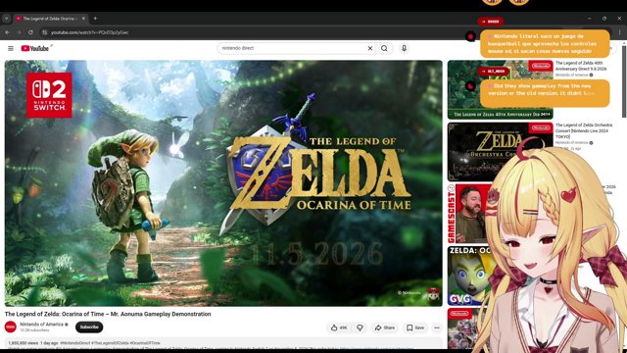Open Legend of Zelda Orchestra Concert title
Image resolution: width=627 pixels, height=353 pixels.
(x=584, y=130)
